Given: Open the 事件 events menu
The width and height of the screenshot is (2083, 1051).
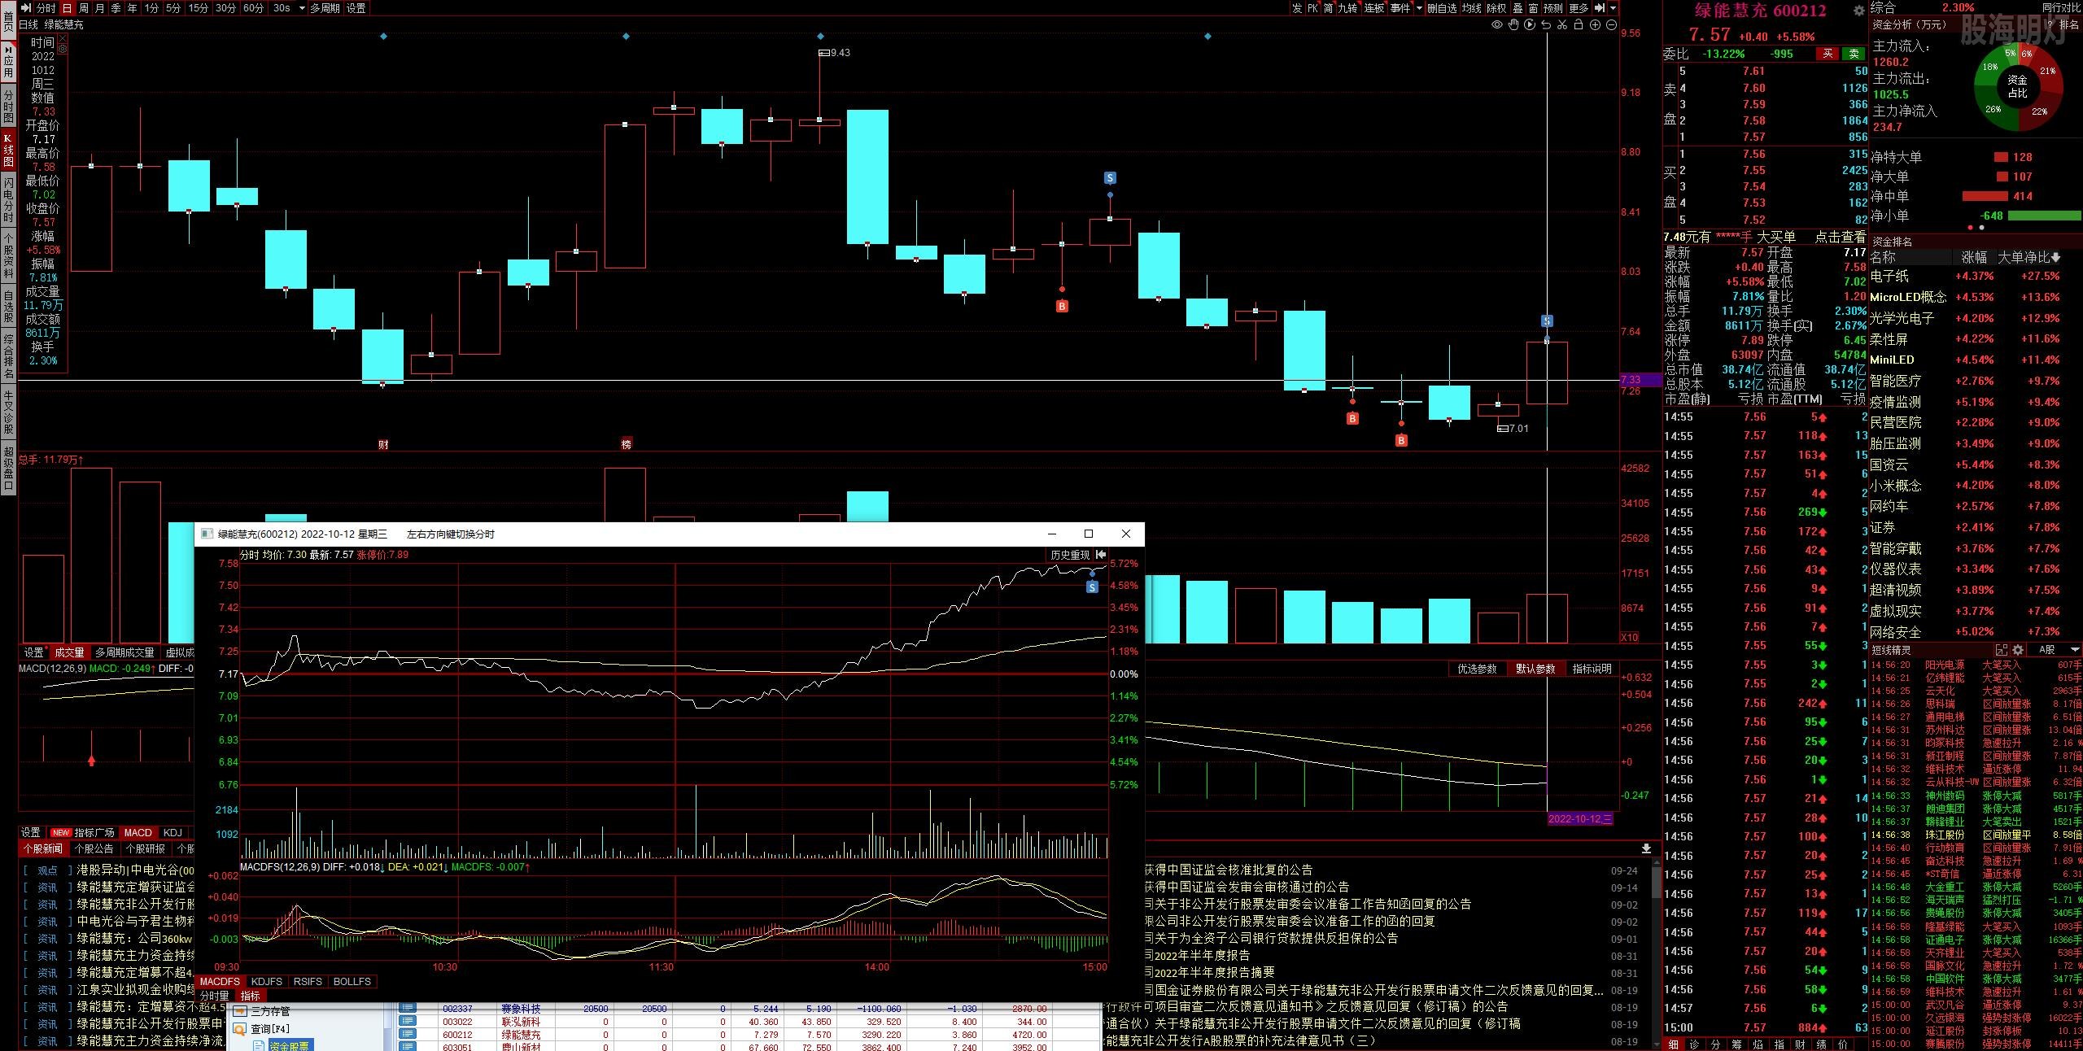Looking at the screenshot, I should point(1400,8).
